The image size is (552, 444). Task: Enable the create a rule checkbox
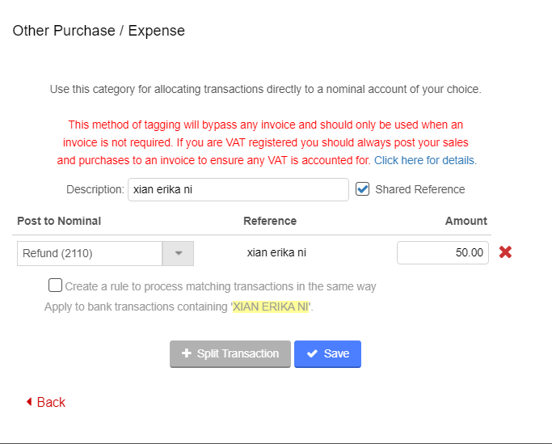55,285
